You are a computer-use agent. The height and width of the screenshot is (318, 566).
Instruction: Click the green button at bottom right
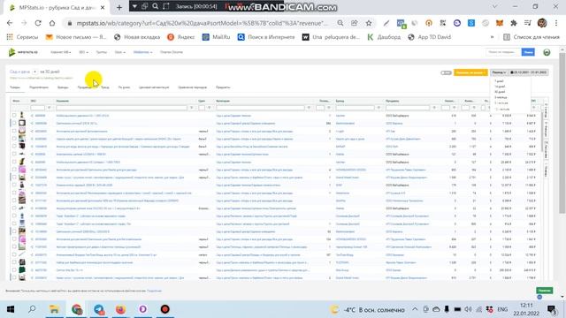coord(544,291)
